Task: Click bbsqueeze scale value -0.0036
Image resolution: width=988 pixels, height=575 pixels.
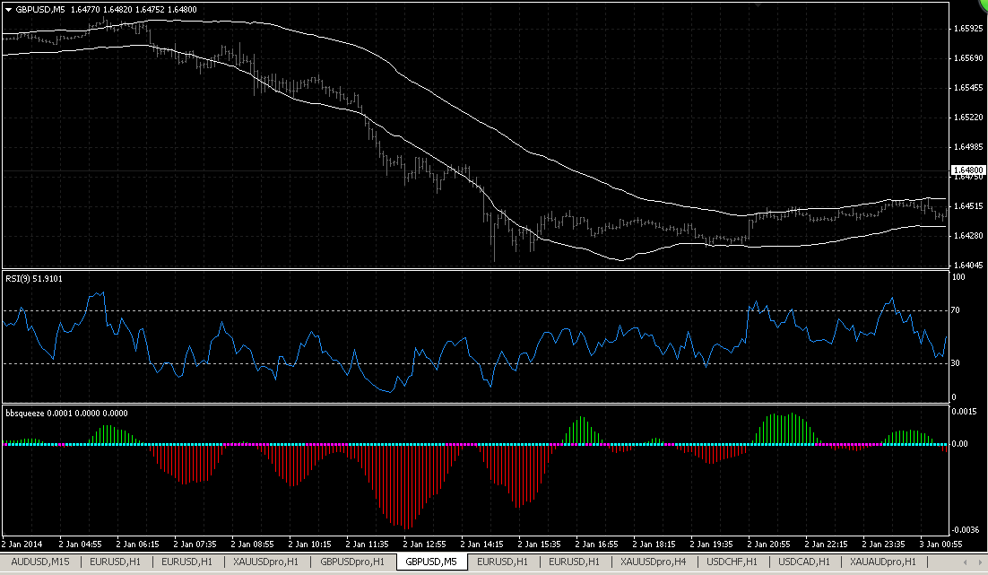Action: point(964,530)
